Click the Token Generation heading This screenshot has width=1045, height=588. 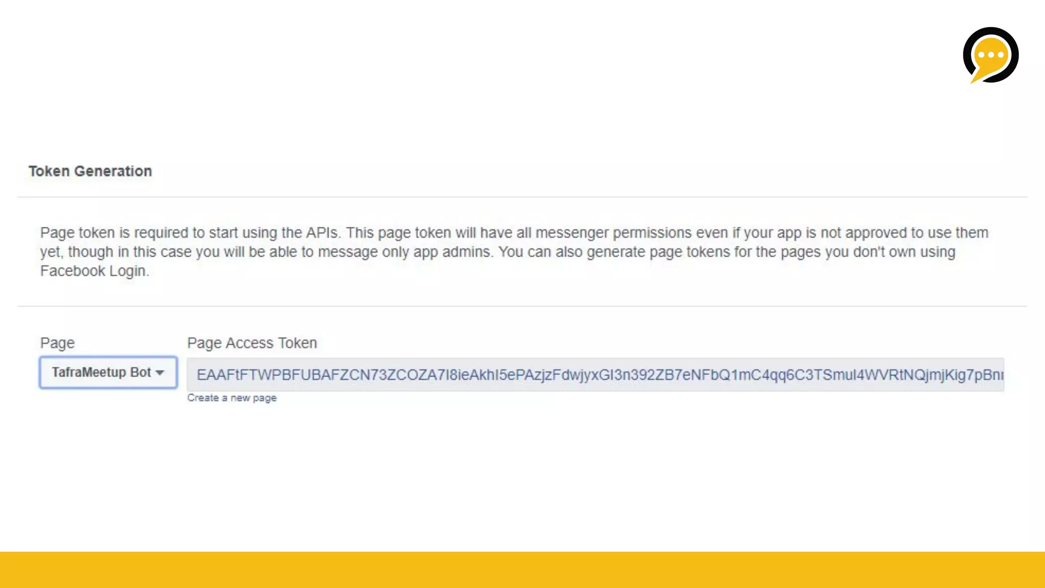(x=90, y=171)
